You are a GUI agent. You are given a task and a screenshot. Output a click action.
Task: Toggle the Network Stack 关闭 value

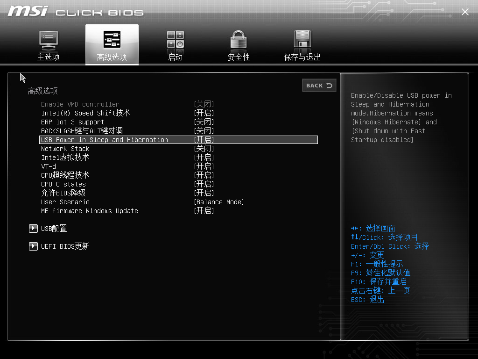tap(204, 149)
